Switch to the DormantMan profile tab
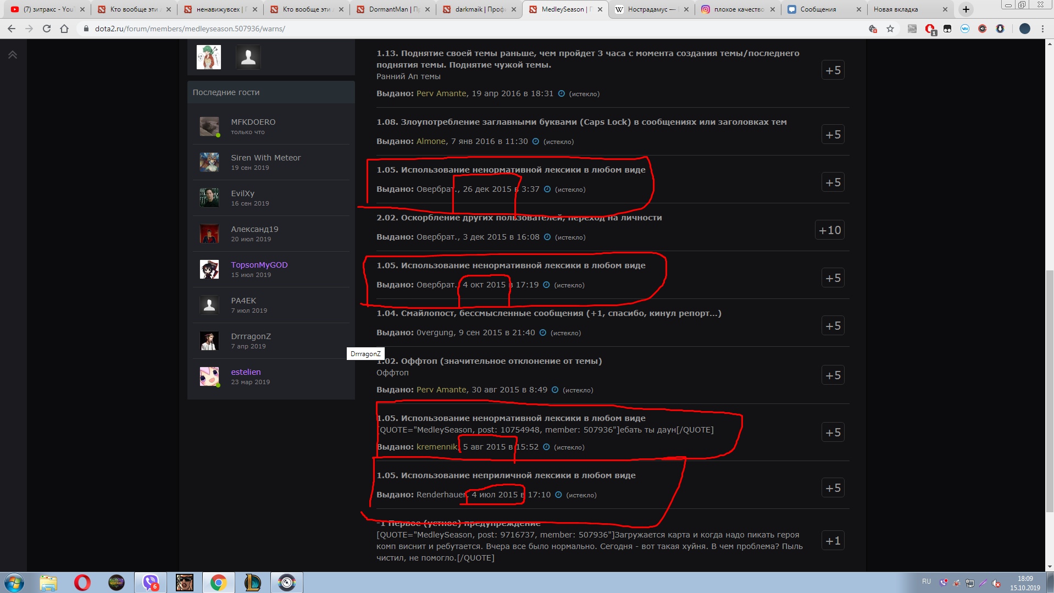 point(393,9)
